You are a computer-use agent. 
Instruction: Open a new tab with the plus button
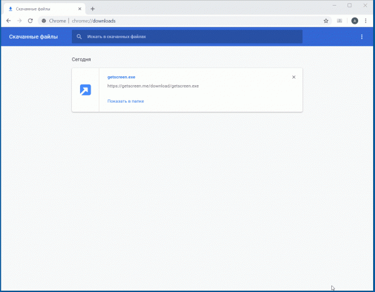tap(92, 9)
